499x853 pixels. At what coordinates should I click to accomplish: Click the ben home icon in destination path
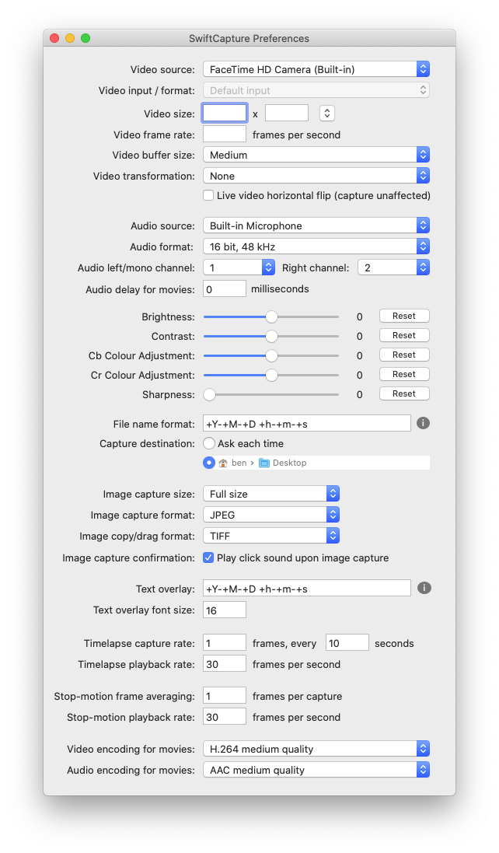pyautogui.click(x=222, y=462)
